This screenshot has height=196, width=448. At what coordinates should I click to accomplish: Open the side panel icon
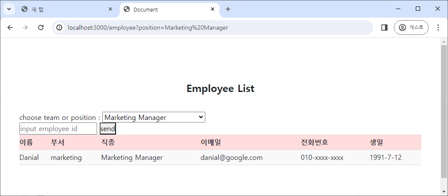(x=384, y=28)
